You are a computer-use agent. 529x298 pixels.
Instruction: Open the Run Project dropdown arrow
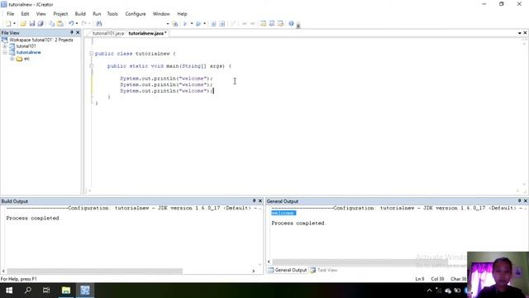click(x=192, y=24)
